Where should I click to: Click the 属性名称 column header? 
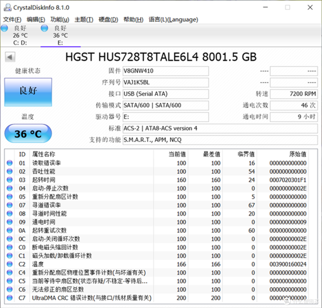[x=44, y=154]
